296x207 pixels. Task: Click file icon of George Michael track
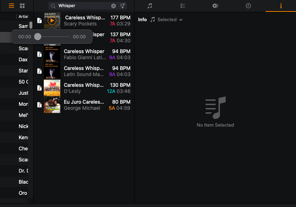click(x=39, y=105)
